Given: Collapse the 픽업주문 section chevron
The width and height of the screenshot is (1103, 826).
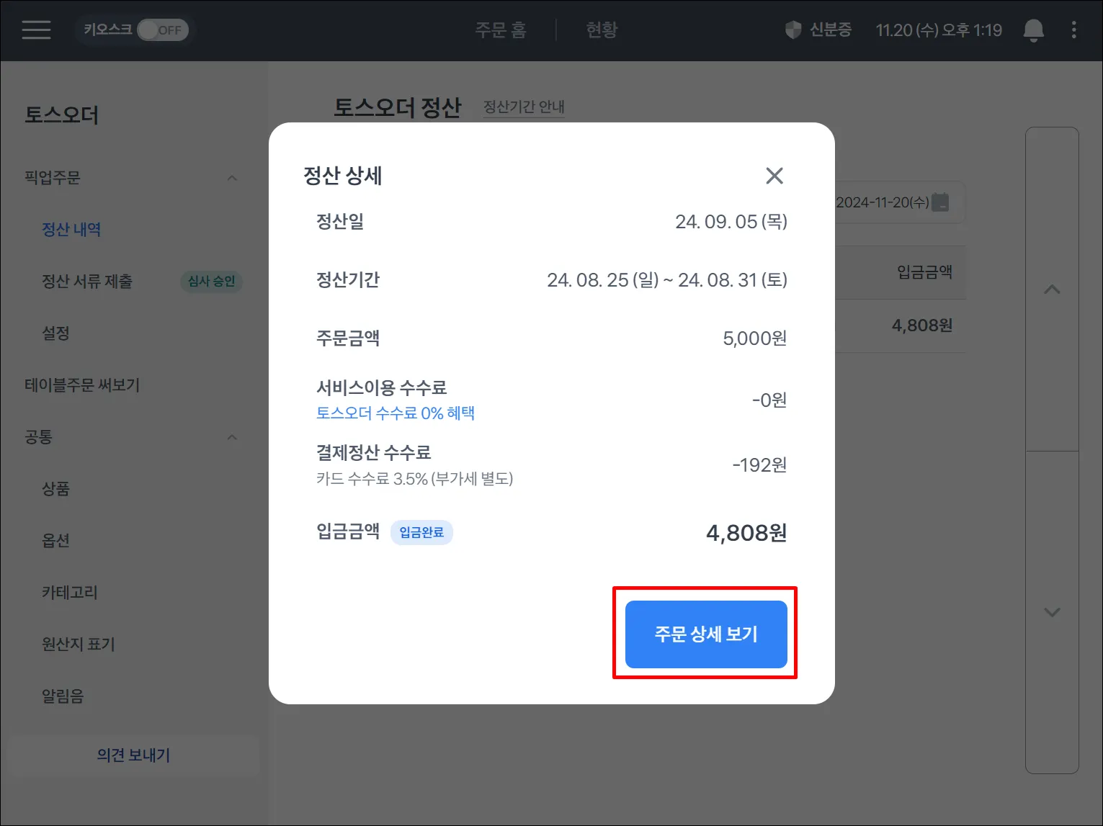Looking at the screenshot, I should coord(232,178).
